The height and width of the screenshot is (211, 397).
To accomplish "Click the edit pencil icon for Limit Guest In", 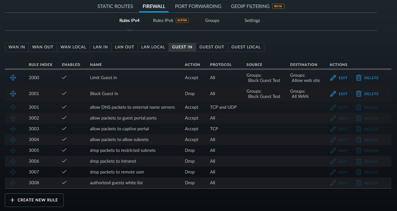I will 333,78.
